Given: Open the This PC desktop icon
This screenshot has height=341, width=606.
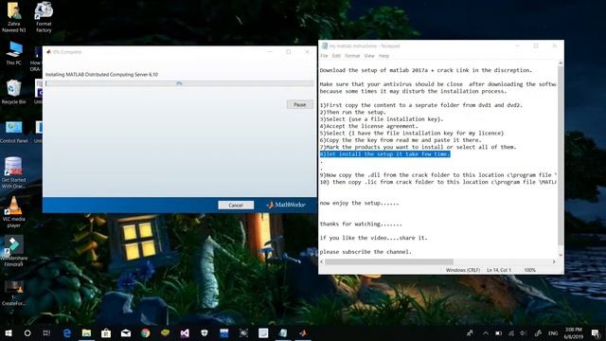Looking at the screenshot, I should tap(14, 53).
